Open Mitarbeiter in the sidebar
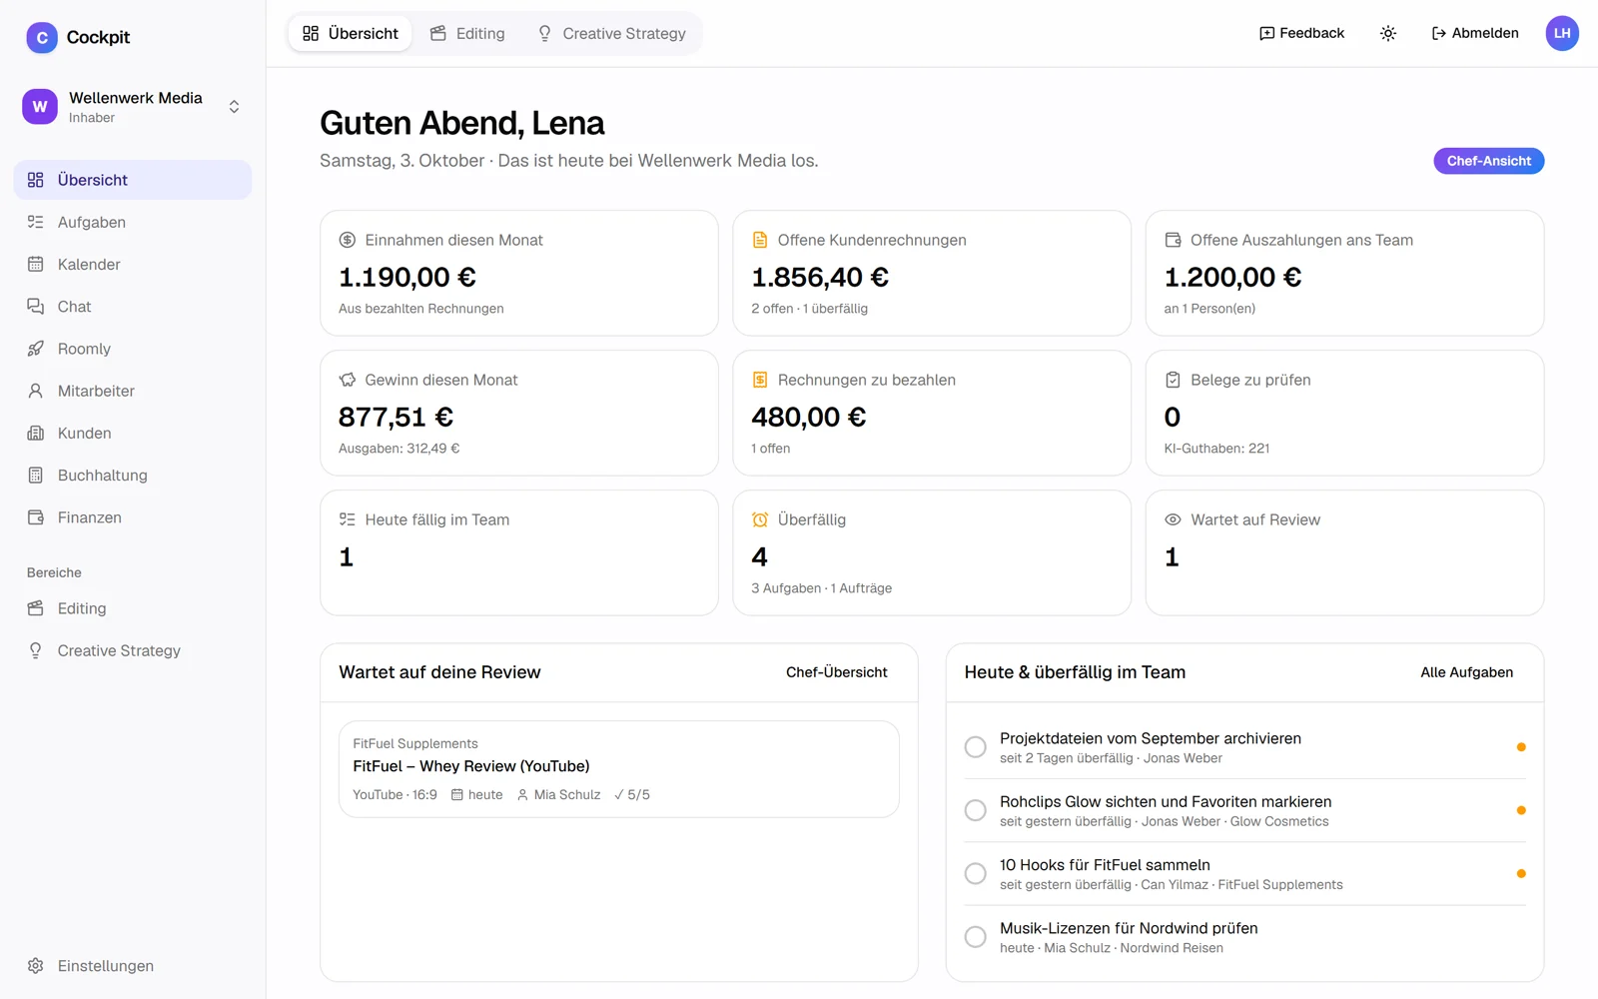 click(x=133, y=391)
